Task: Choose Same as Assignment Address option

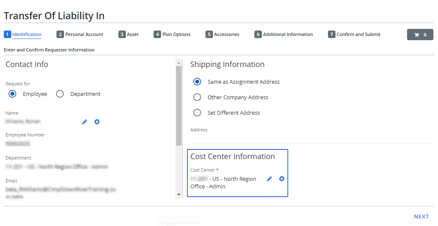Action: pyautogui.click(x=197, y=82)
